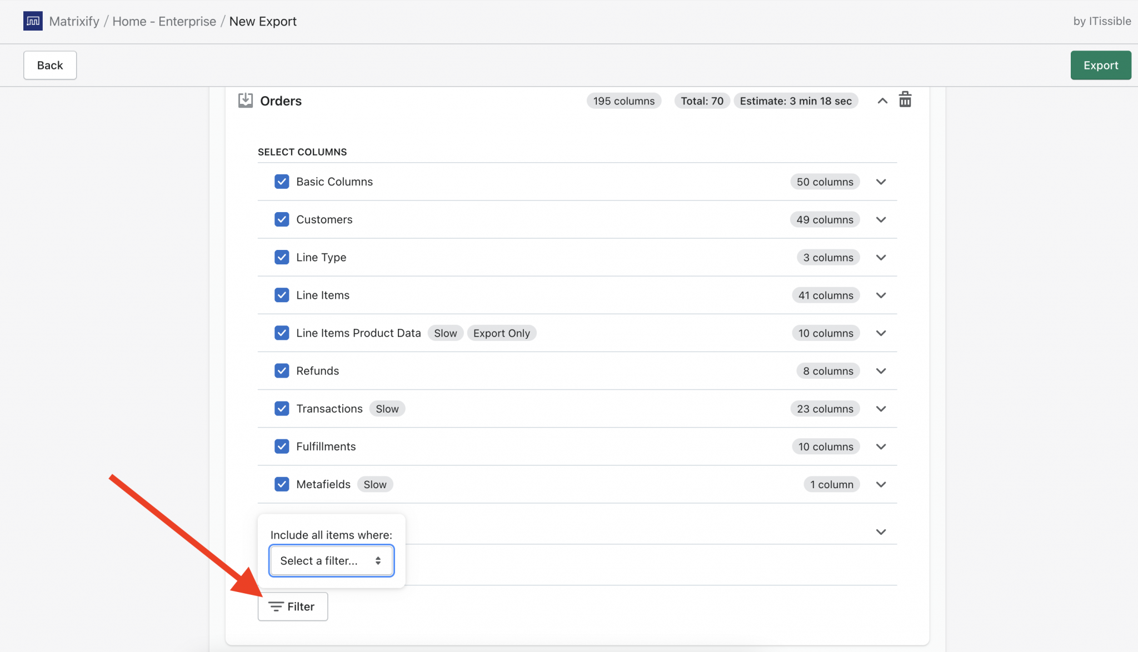This screenshot has width=1138, height=652.
Task: Click the filter funnel icon on the Filter button
Action: pyautogui.click(x=276, y=606)
